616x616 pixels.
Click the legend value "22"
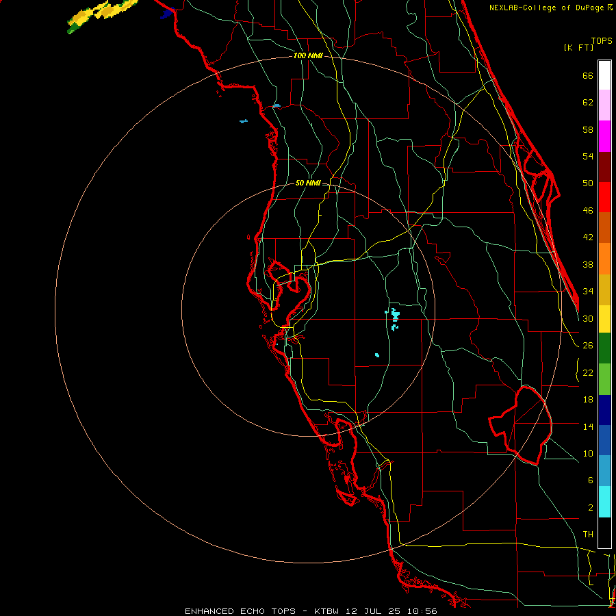[x=588, y=372]
